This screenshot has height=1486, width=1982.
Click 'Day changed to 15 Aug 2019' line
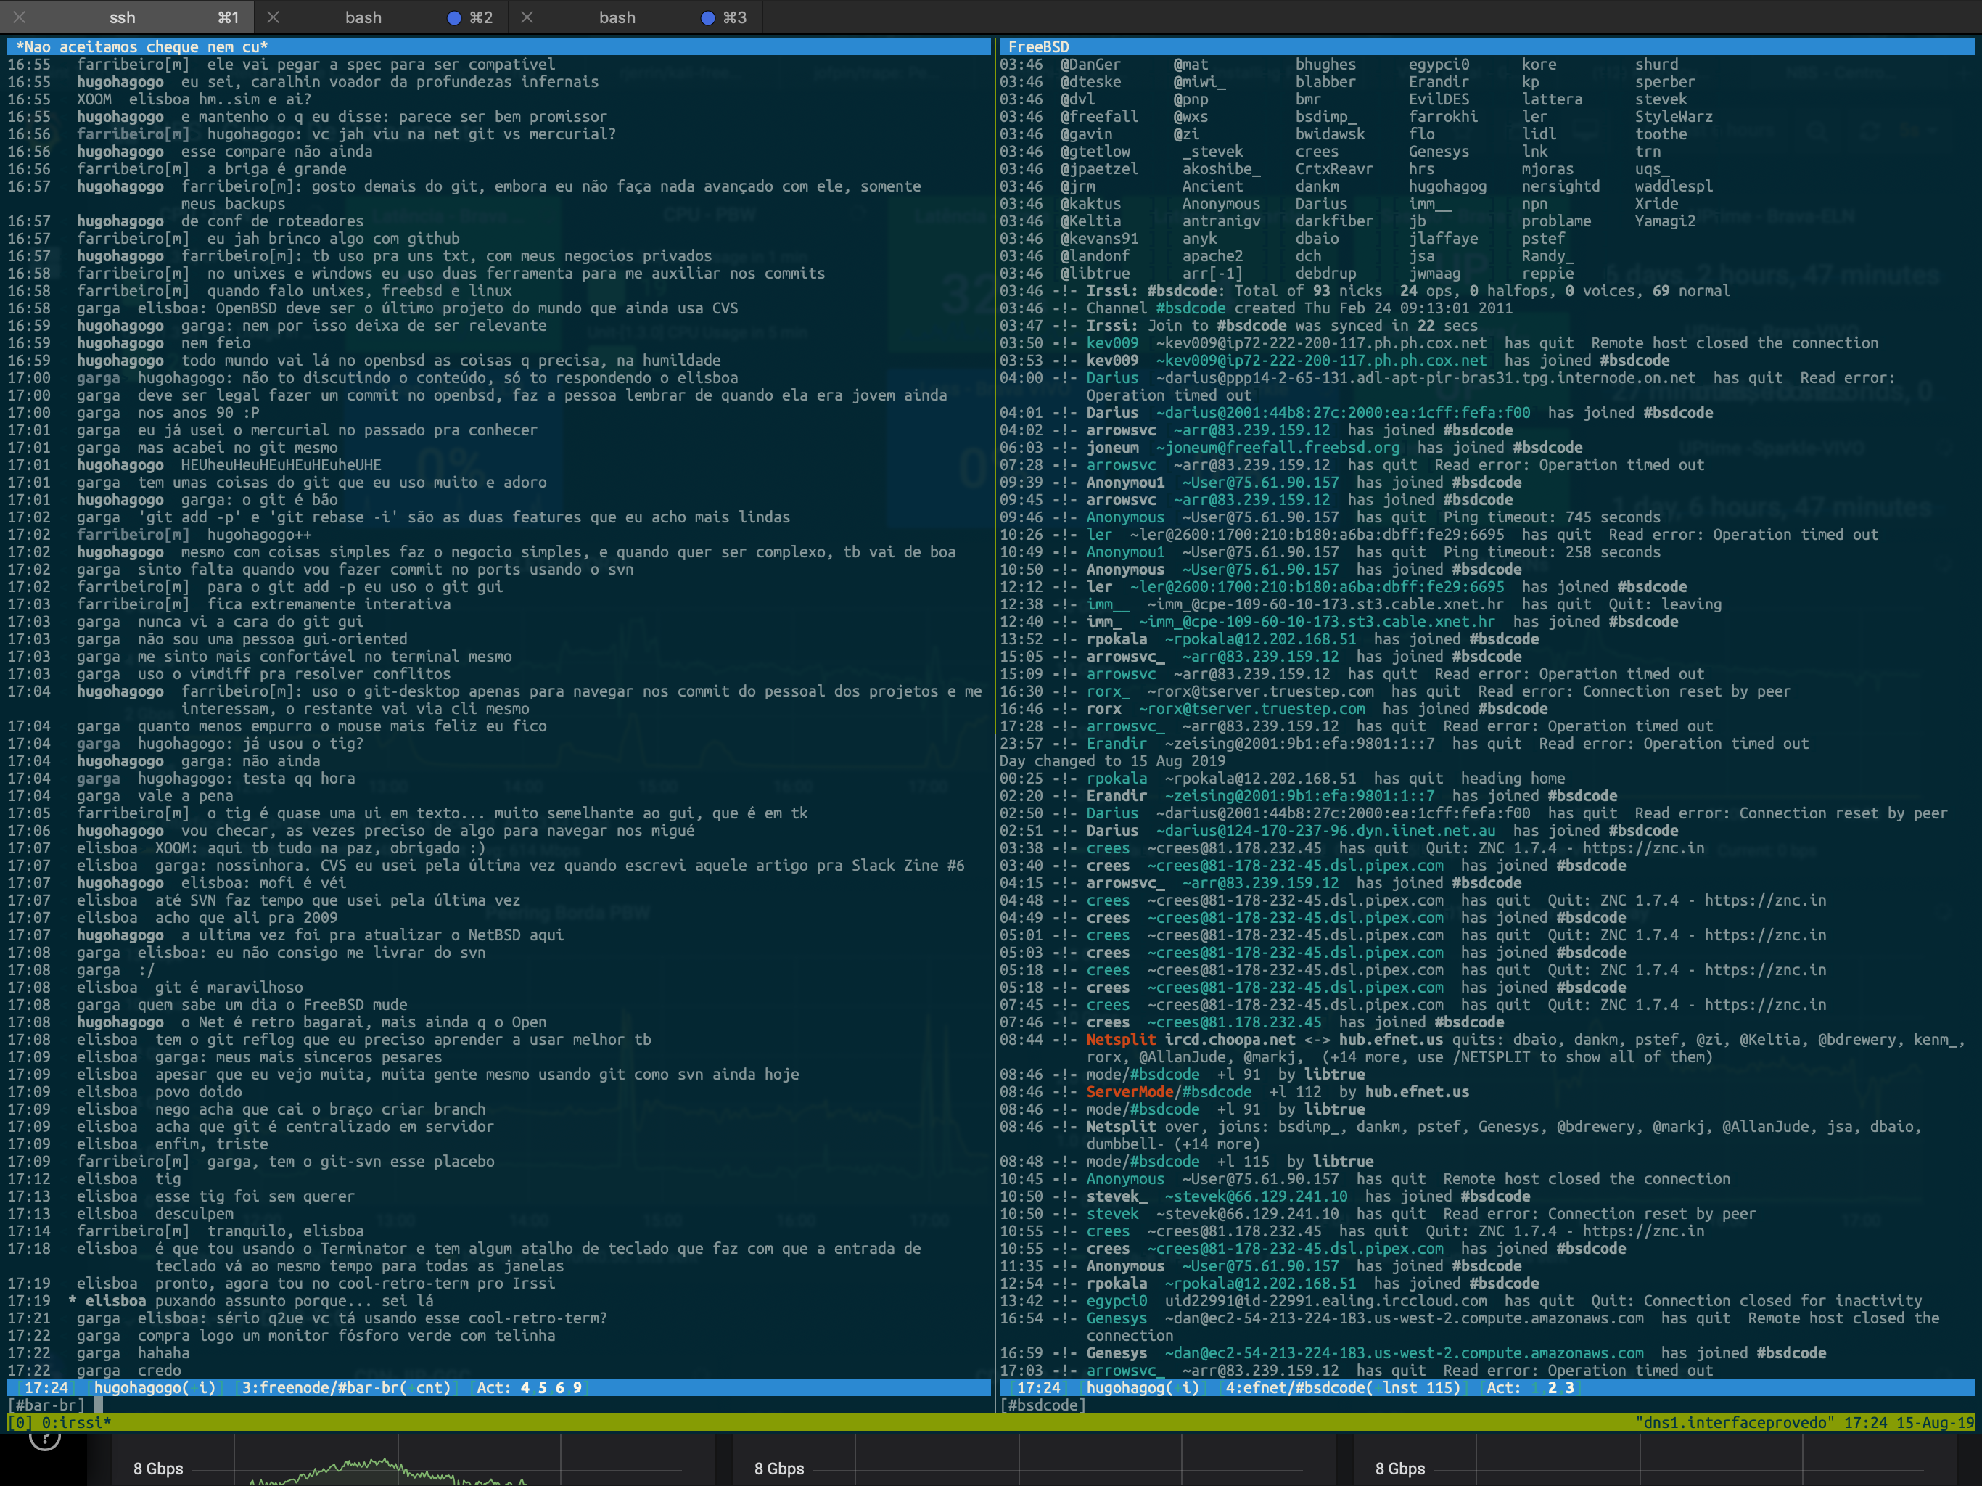click(1112, 761)
